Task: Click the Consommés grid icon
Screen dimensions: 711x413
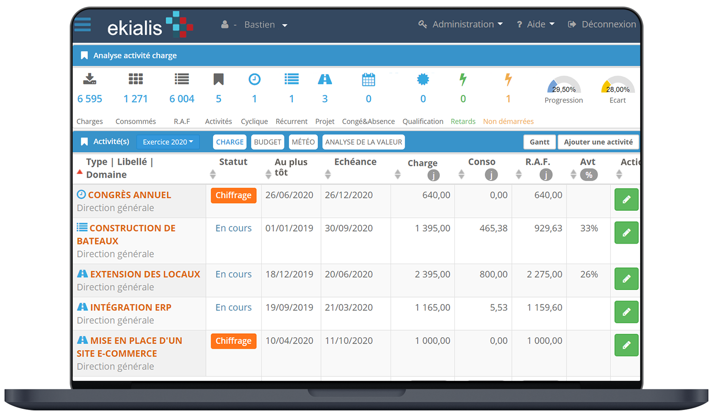Action: 136,79
